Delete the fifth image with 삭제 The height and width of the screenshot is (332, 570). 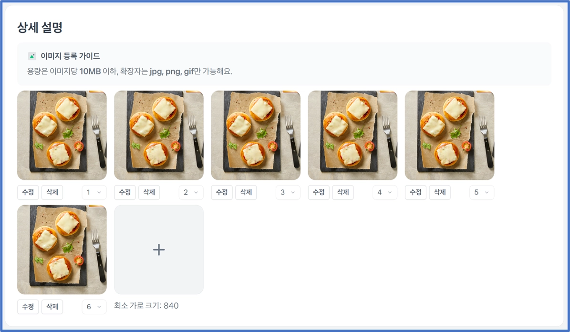tap(440, 192)
